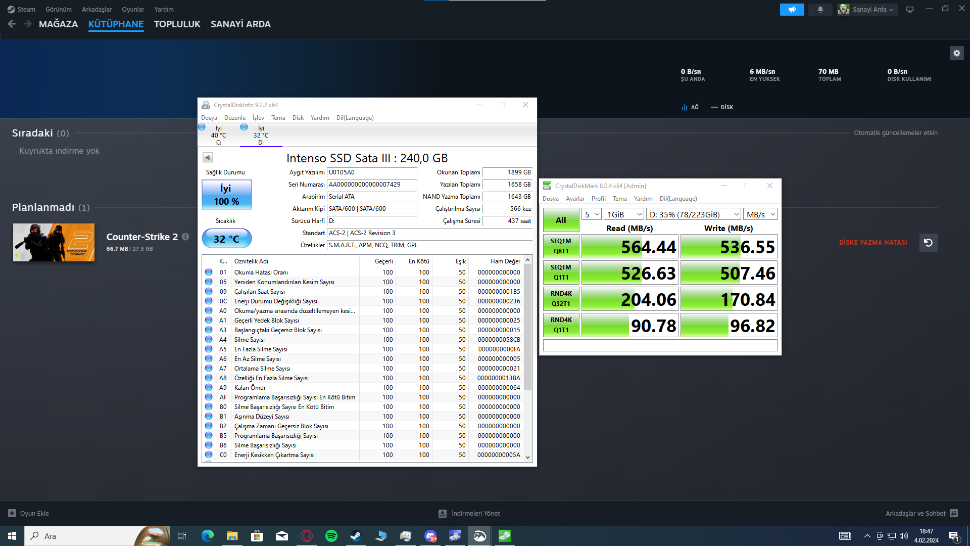Go back using Steam's back arrow
The height and width of the screenshot is (546, 970).
pyautogui.click(x=12, y=24)
